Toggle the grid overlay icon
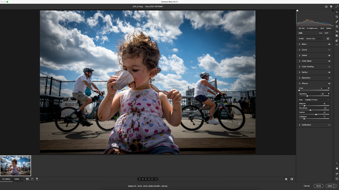 (337, 179)
